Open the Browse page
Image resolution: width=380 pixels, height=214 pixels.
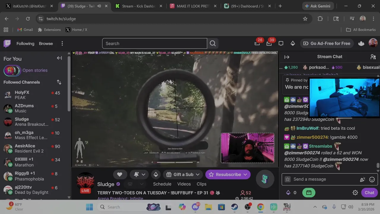46,43
